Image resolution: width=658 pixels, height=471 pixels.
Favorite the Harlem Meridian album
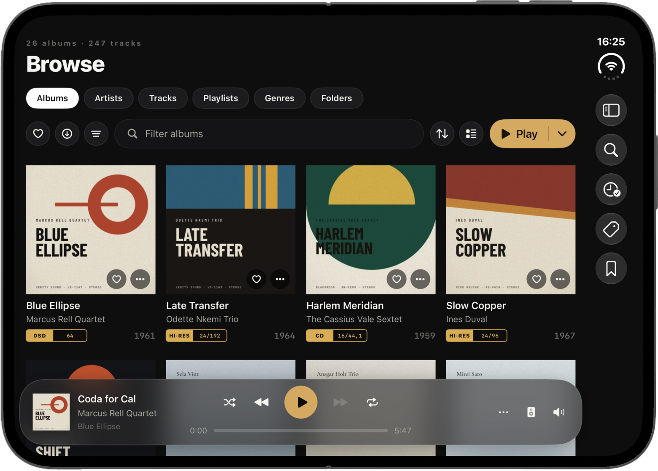(x=396, y=279)
